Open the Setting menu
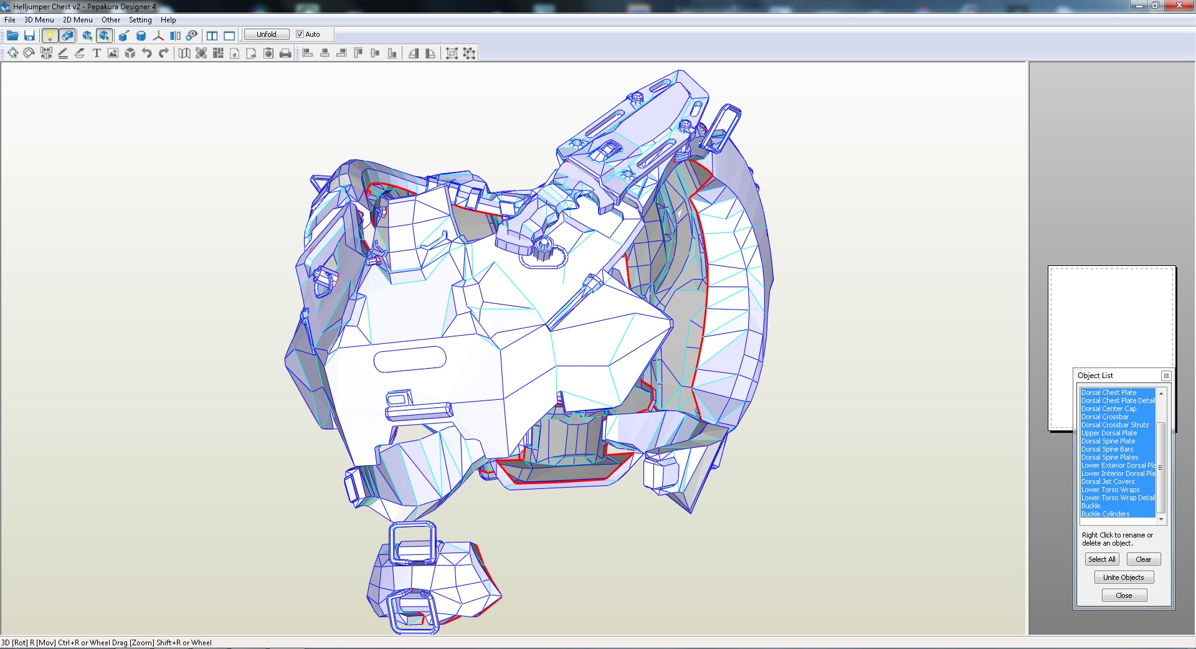Viewport: 1196px width, 649px height. (140, 20)
